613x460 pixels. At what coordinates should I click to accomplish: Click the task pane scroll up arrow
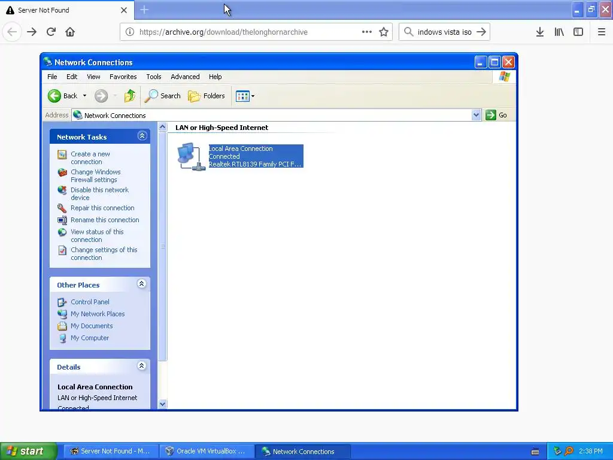point(162,127)
